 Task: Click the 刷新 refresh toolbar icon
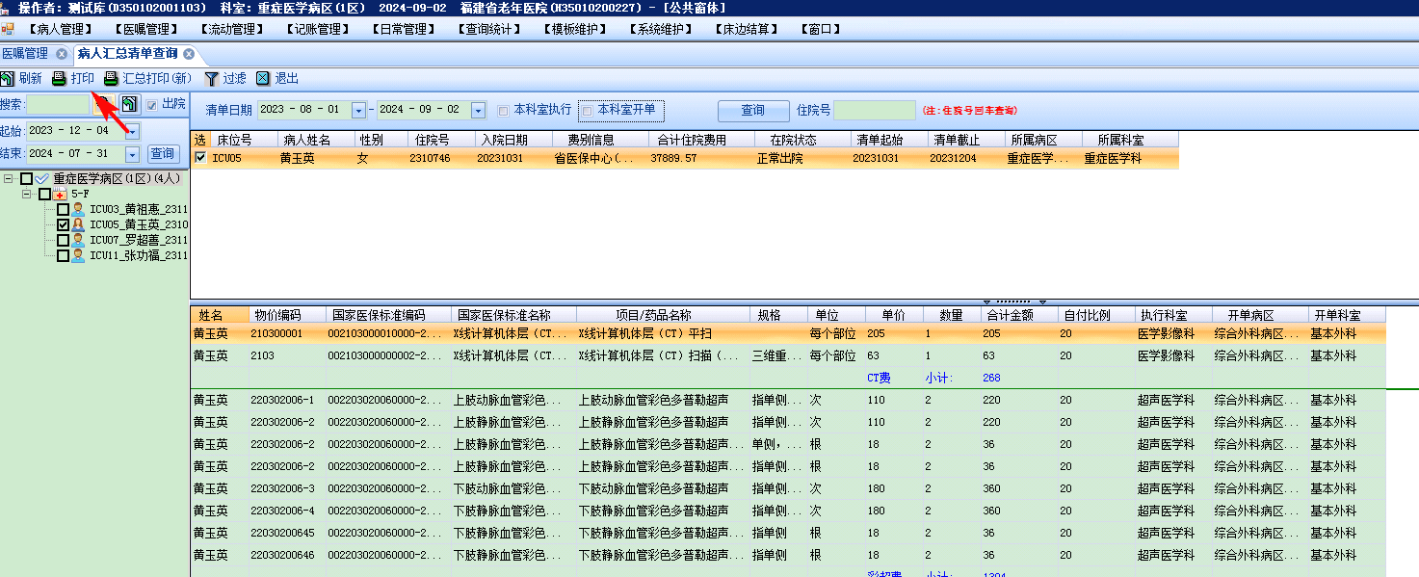pyautogui.click(x=7, y=79)
